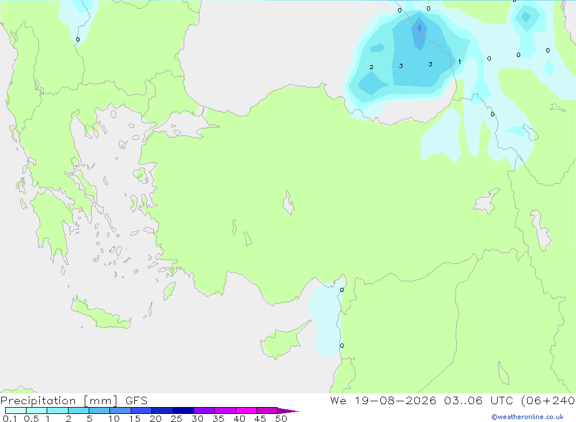Image resolution: width=576 pixels, height=422 pixels.
Task: Click the "(06+240" forecast offset text
Action: 548,401
